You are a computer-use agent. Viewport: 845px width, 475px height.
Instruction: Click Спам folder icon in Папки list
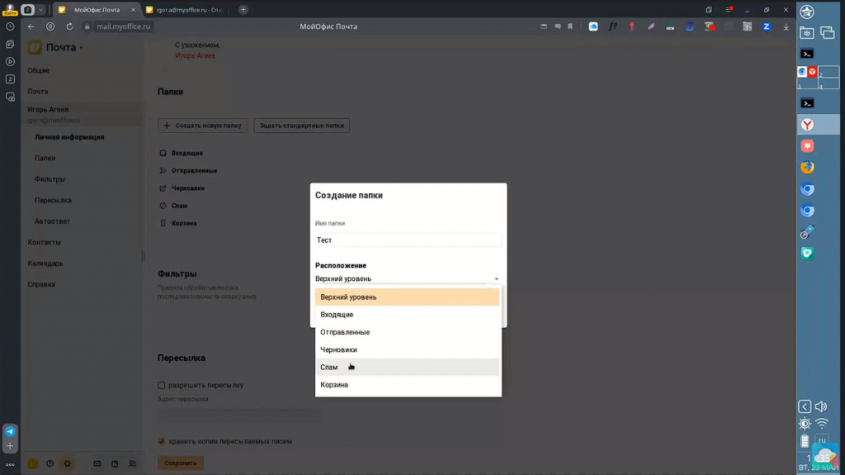163,206
